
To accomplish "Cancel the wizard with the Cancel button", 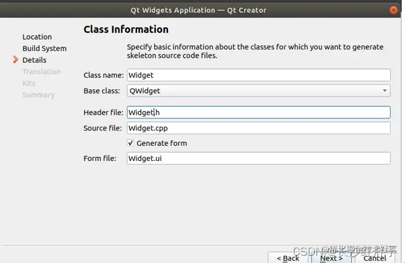I will [x=375, y=258].
